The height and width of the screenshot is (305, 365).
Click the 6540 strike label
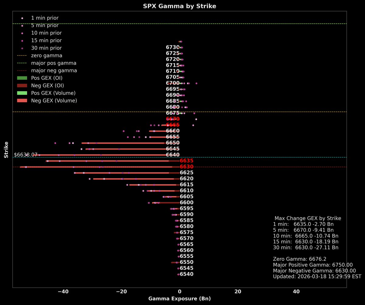click(x=186, y=274)
